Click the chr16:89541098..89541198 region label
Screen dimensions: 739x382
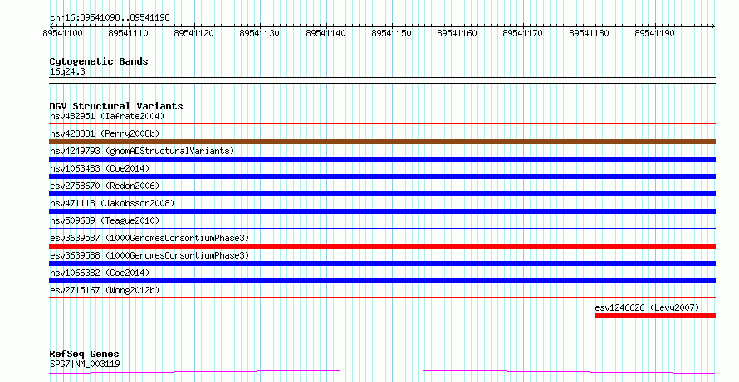click(110, 18)
